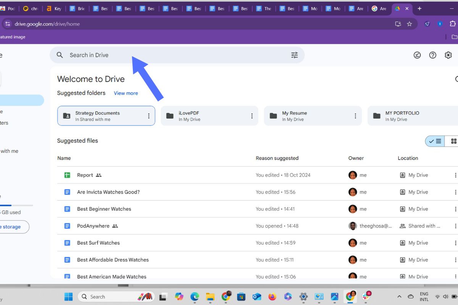Open more actions for Strategy Documents folder
The width and height of the screenshot is (458, 305).
click(149, 116)
